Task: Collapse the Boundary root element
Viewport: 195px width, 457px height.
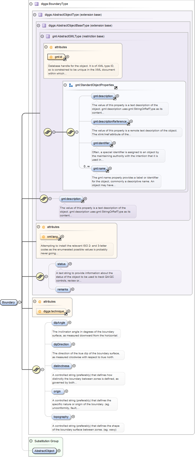Action: pyautogui.click(x=19, y=302)
